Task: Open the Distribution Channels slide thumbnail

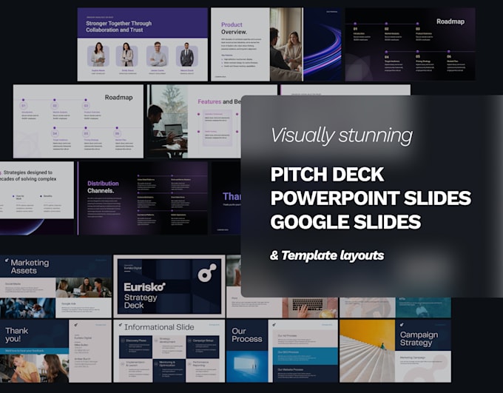Action: 143,198
